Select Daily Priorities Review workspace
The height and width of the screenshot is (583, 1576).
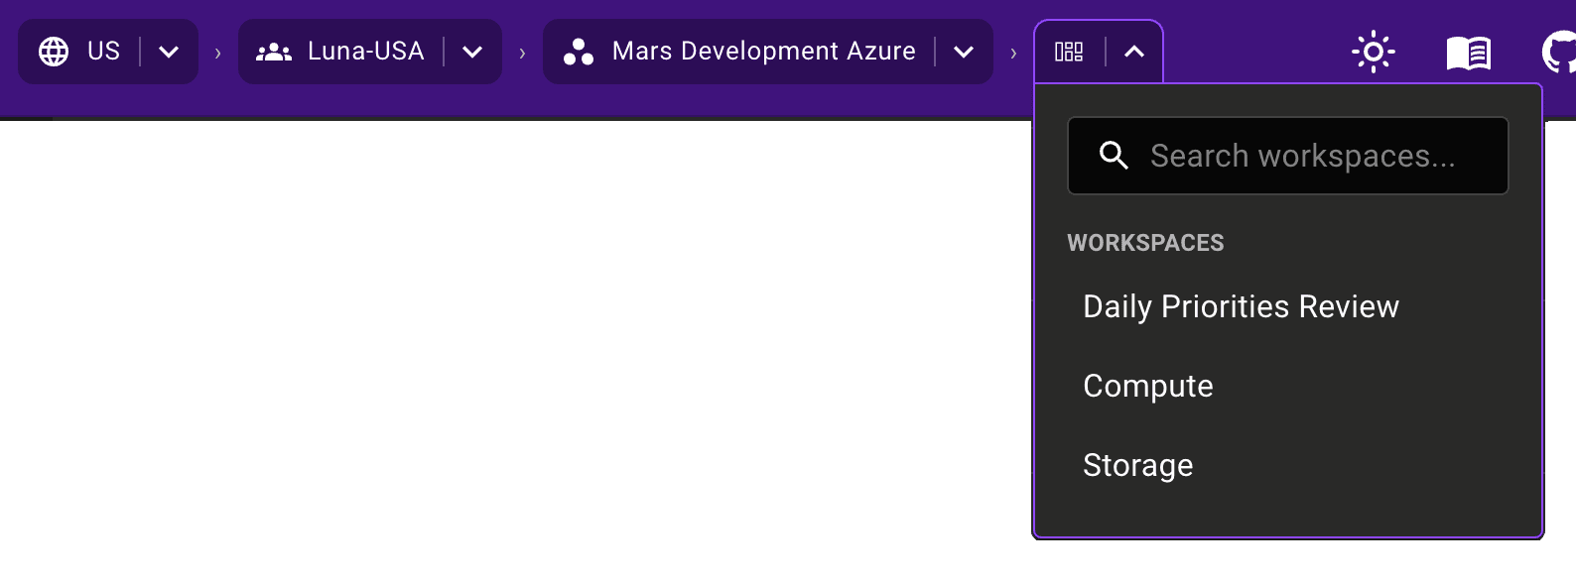click(1241, 307)
